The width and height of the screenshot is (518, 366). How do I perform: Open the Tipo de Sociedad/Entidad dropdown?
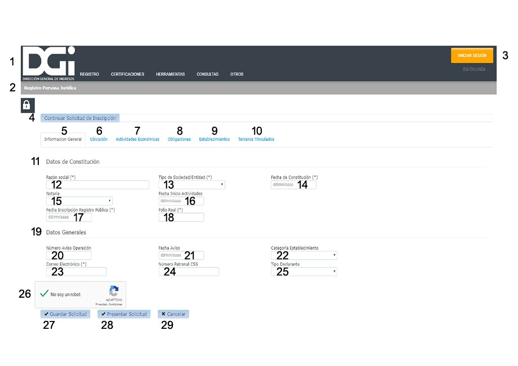coord(191,185)
